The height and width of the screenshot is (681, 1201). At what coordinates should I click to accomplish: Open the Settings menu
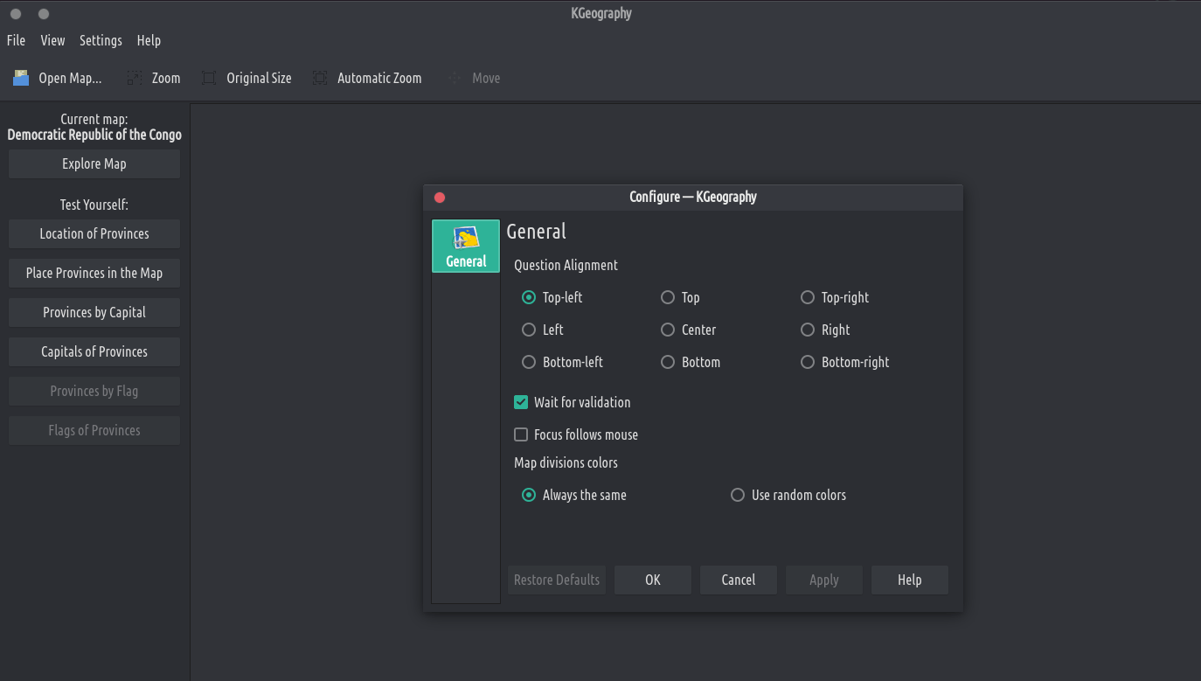[101, 40]
